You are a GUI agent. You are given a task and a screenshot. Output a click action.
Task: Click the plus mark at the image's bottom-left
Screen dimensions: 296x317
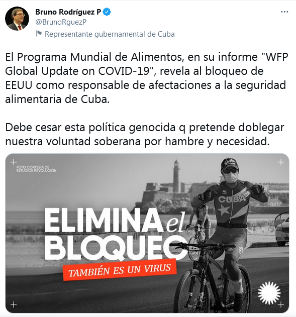[x=14, y=304]
